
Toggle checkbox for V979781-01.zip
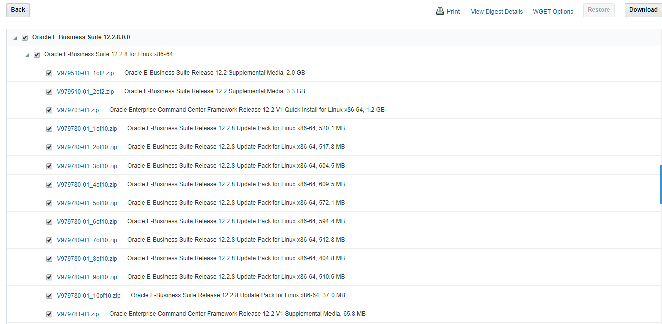(49, 314)
